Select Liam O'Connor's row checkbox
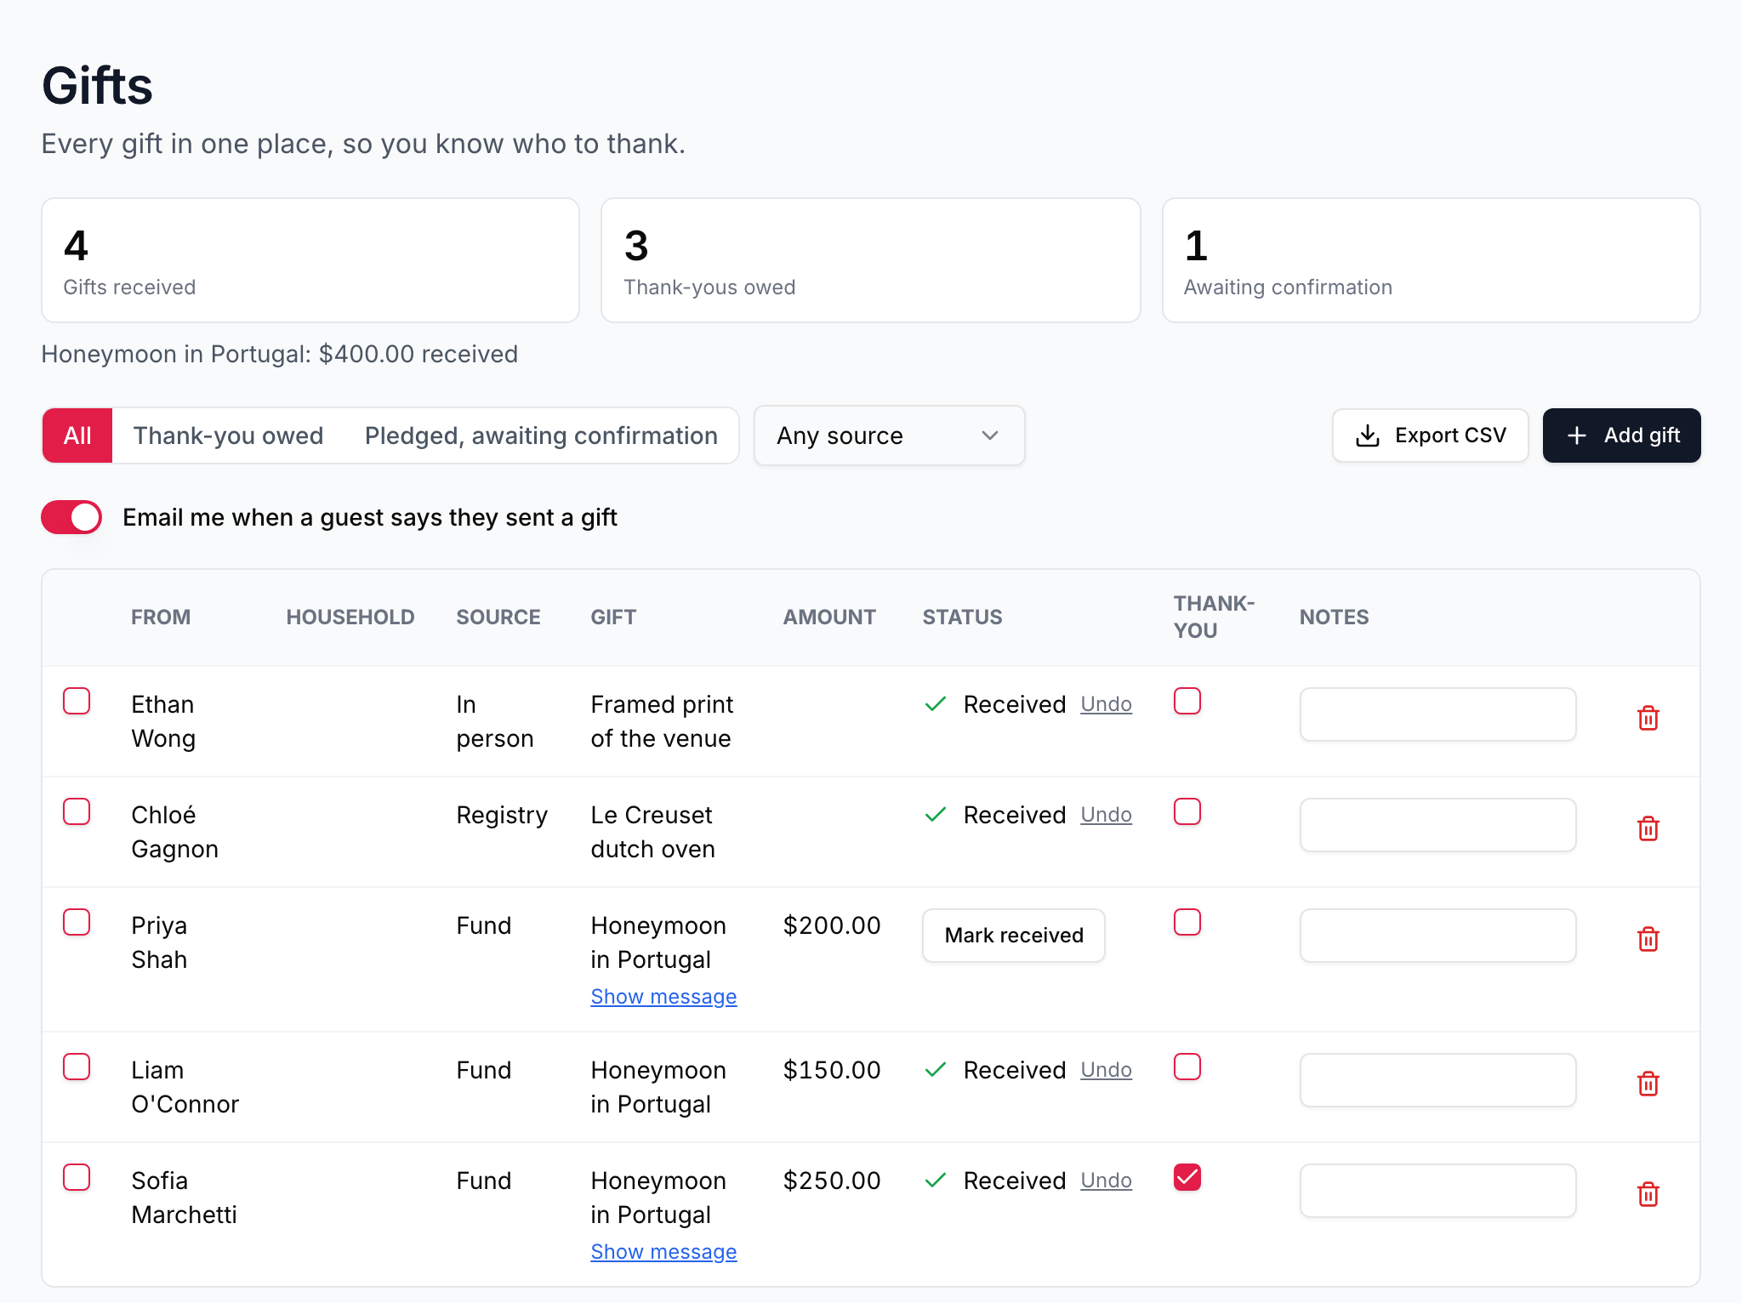This screenshot has width=1742, height=1303. tap(77, 1067)
